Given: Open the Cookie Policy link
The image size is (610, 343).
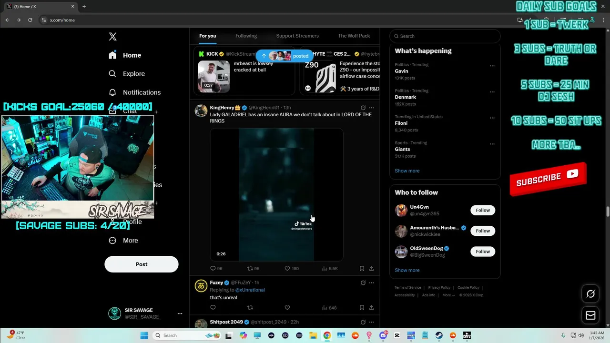Looking at the screenshot, I should (x=468, y=287).
